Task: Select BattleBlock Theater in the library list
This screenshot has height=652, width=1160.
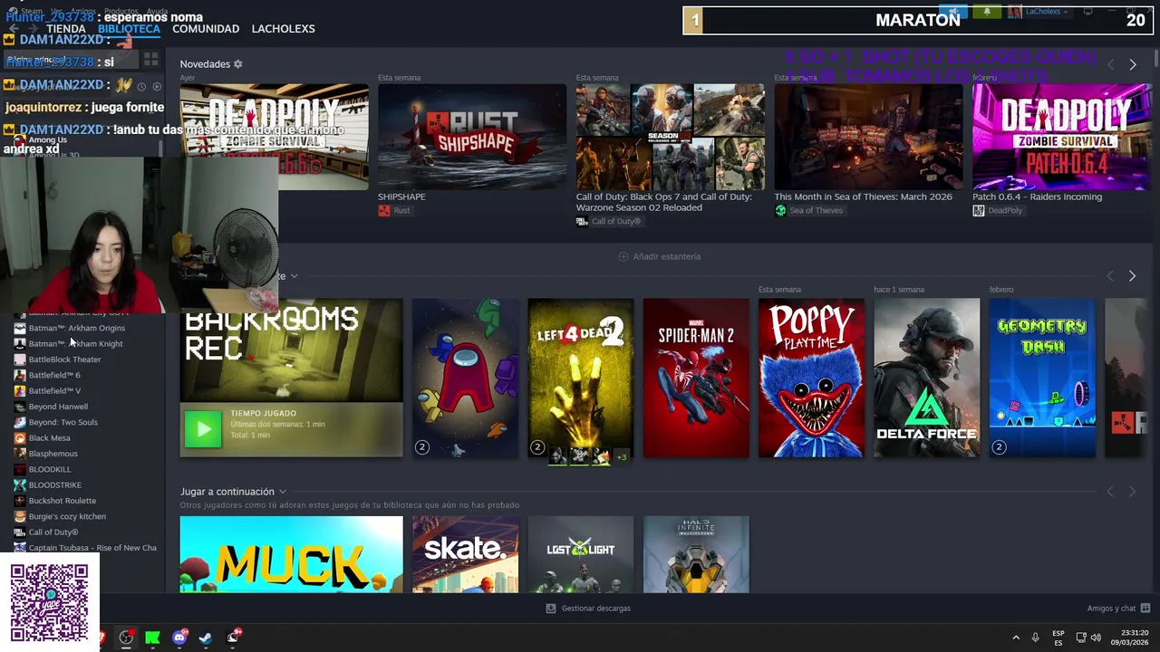Action: pos(64,360)
